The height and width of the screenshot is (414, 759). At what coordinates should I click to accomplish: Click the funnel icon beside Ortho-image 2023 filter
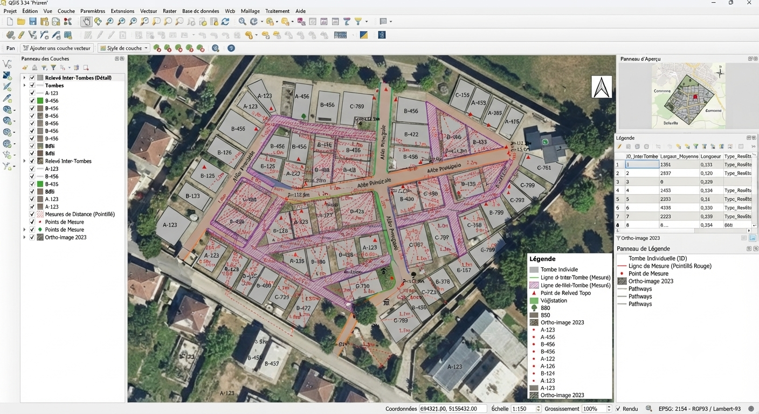click(x=618, y=238)
